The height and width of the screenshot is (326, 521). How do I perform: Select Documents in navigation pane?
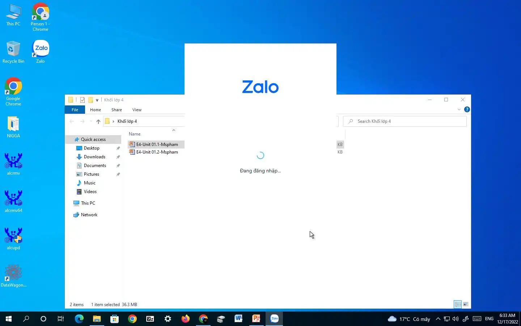[95, 166]
